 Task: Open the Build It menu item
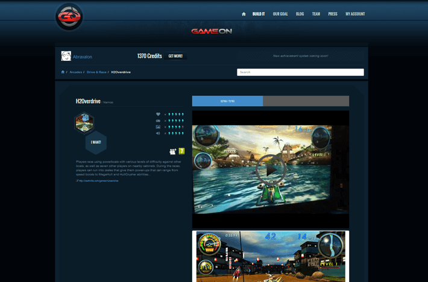coord(259,14)
